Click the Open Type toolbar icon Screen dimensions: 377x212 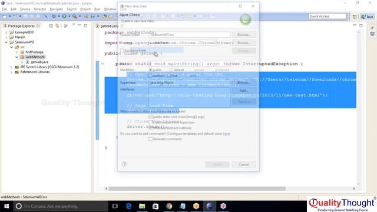point(104,16)
